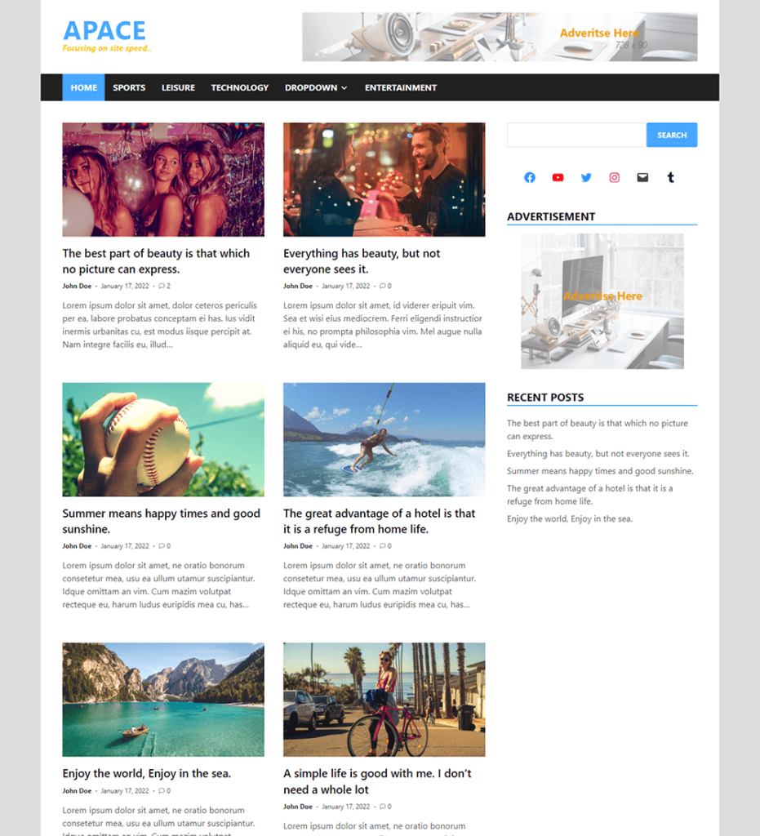Open the Tumblr social icon
This screenshot has height=836, width=760.
(x=670, y=177)
